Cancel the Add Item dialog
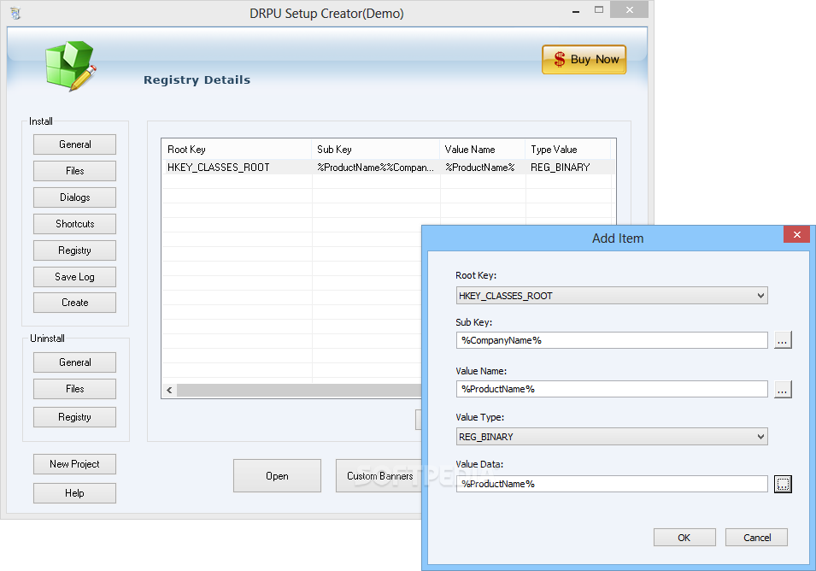This screenshot has width=816, height=571. click(757, 538)
